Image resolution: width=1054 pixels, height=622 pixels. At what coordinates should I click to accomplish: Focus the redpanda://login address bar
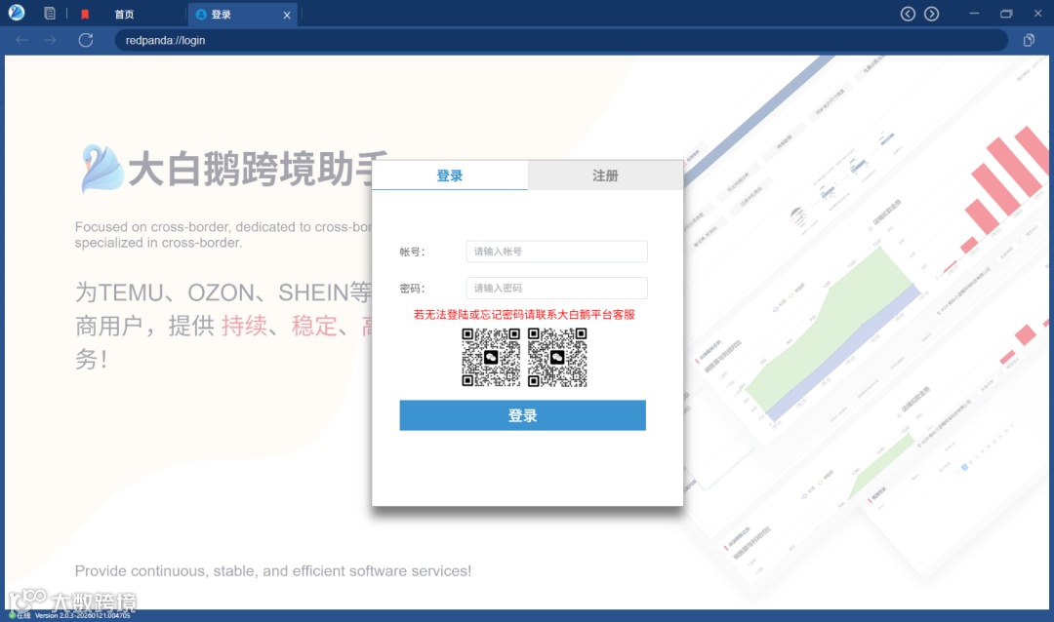click(x=561, y=40)
